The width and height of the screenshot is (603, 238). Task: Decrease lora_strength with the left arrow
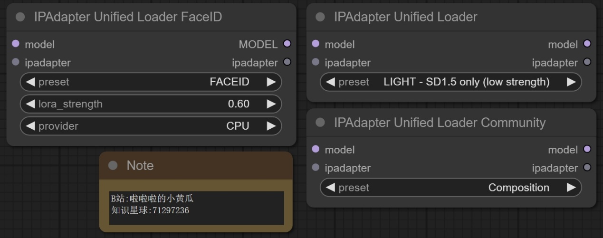click(30, 104)
